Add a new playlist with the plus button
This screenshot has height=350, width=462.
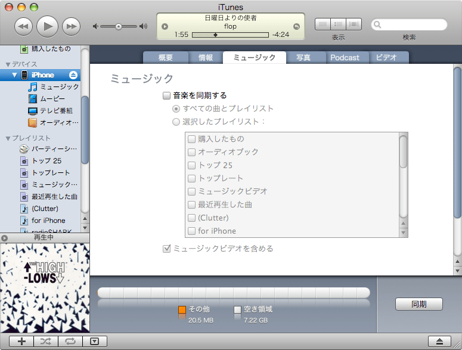[x=21, y=342]
